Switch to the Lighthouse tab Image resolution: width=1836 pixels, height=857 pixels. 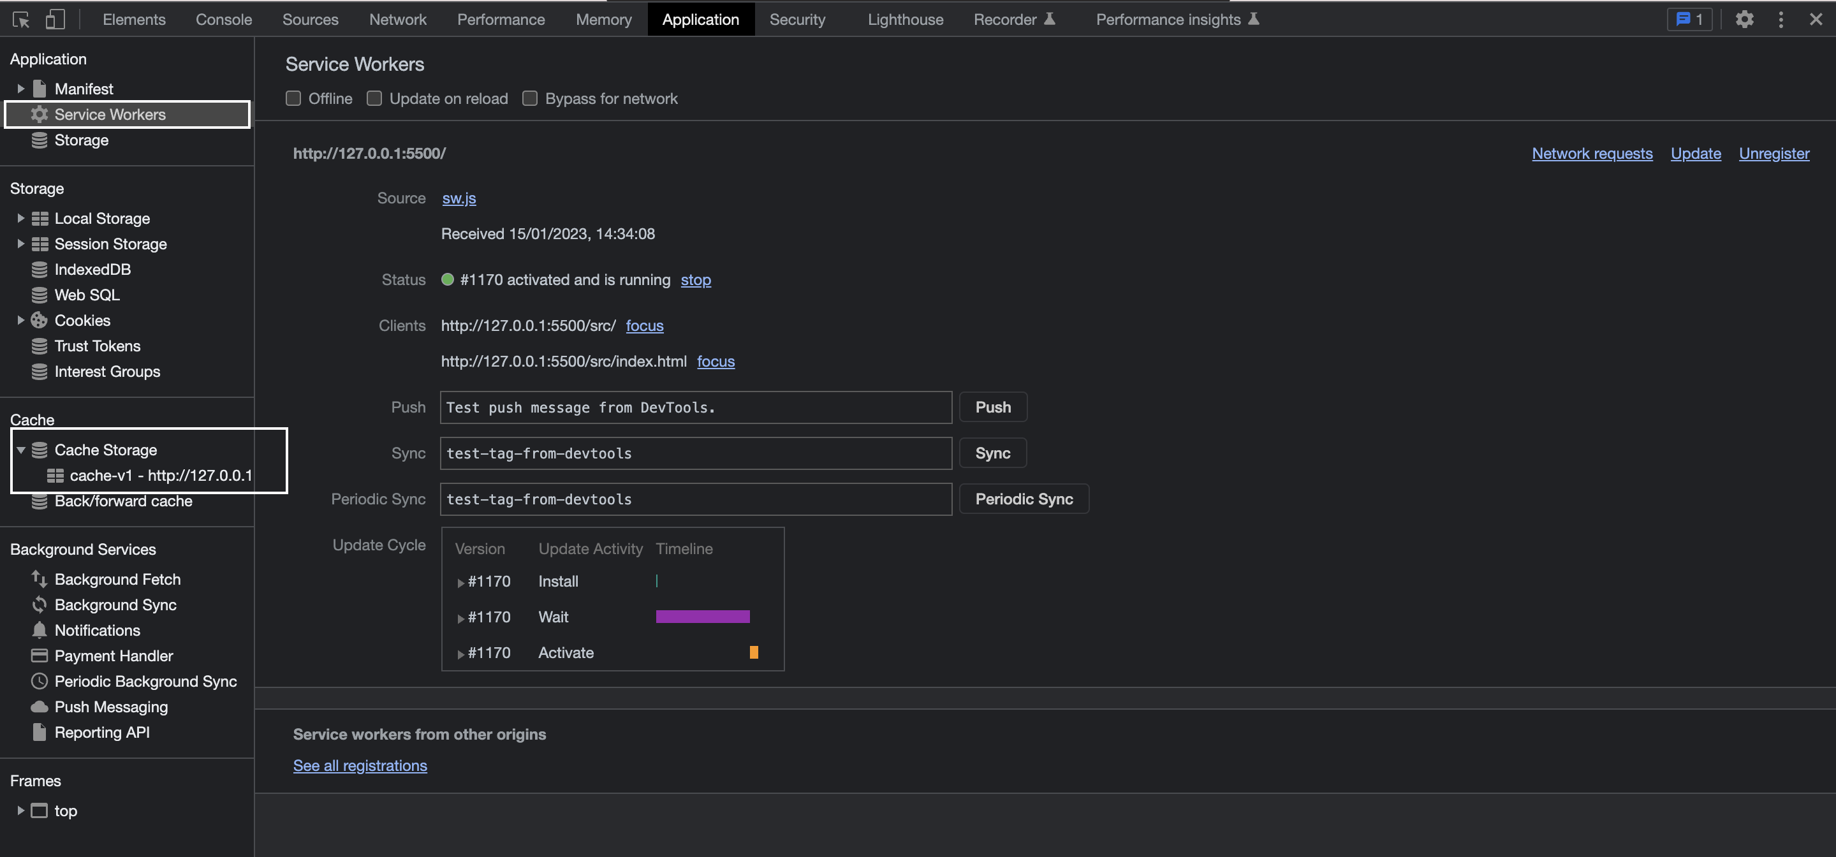click(x=905, y=19)
